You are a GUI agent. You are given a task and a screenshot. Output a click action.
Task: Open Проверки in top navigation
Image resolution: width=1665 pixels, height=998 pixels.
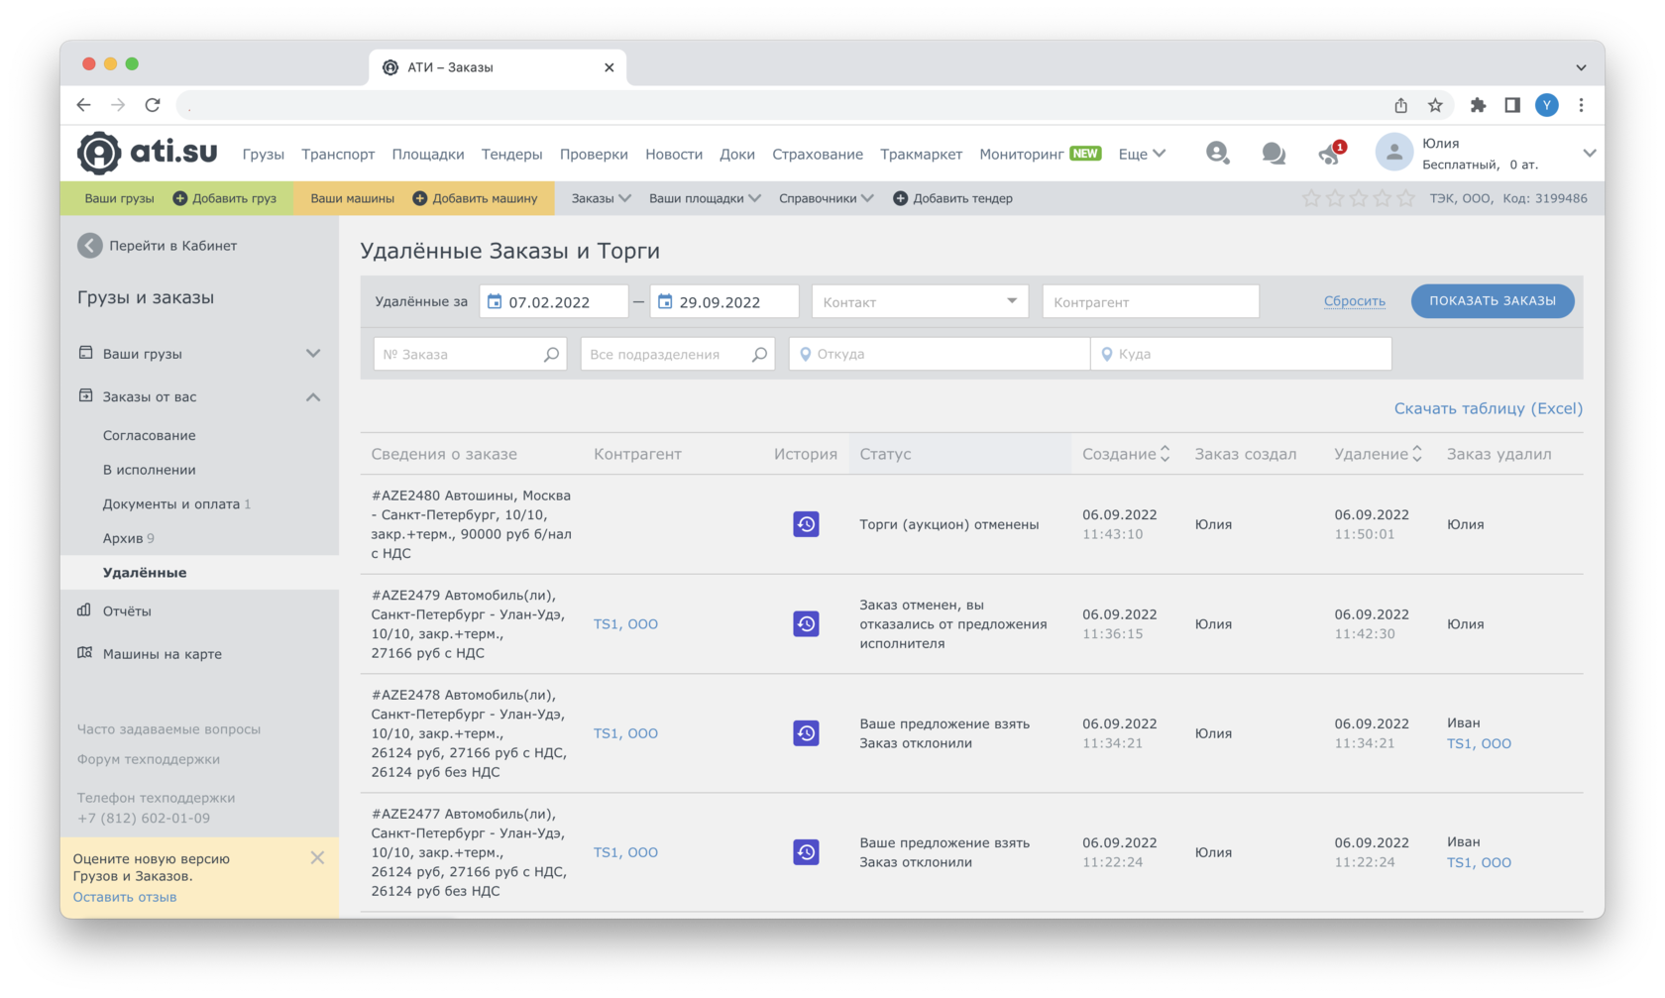594,154
